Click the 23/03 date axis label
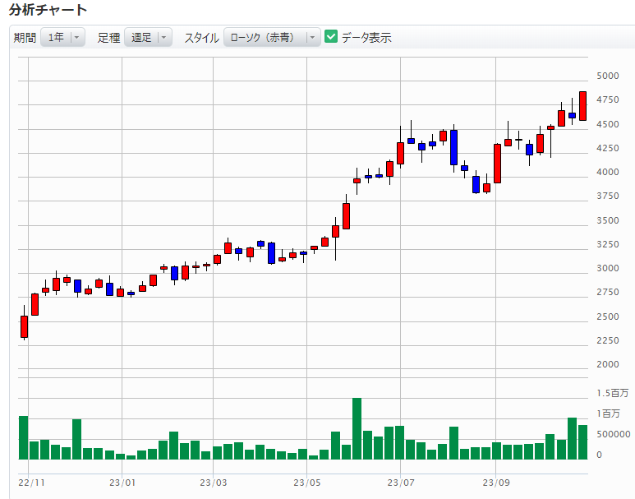 coord(213,483)
